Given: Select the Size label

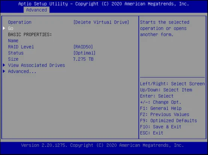Looking at the screenshot, I should point(13,59).
